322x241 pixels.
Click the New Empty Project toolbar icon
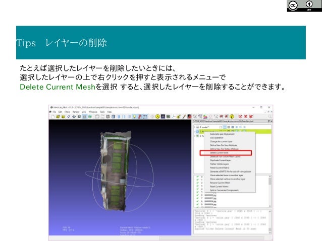tap(53, 117)
